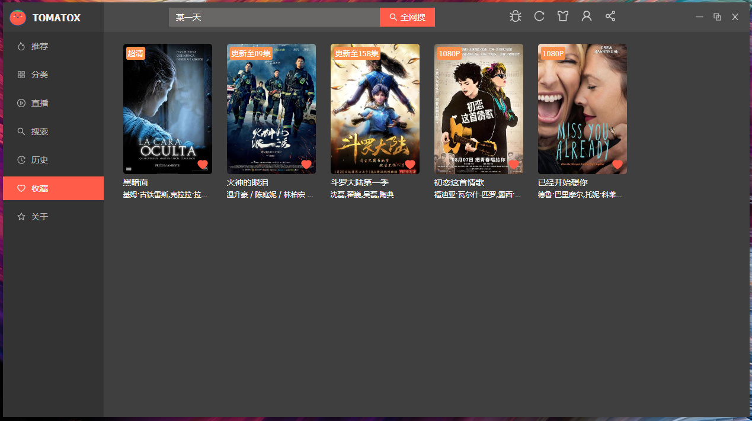Focus the search field containing 某一天

pos(274,17)
